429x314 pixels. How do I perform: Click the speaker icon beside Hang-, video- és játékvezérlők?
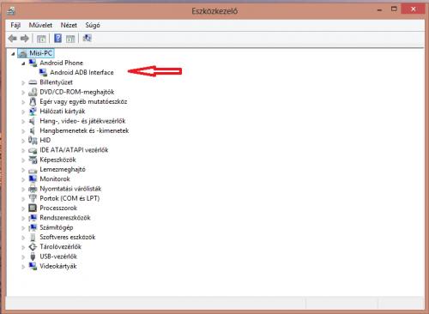click(33, 121)
